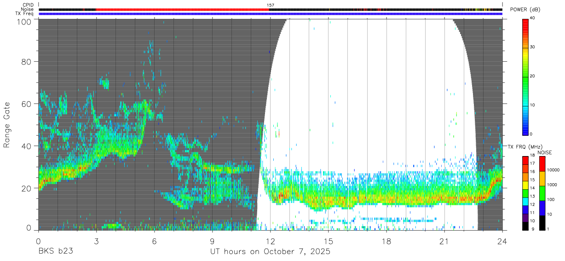Click the 14 label on the TX FRQ colorbar
The width and height of the screenshot is (565, 261).
coord(532,188)
